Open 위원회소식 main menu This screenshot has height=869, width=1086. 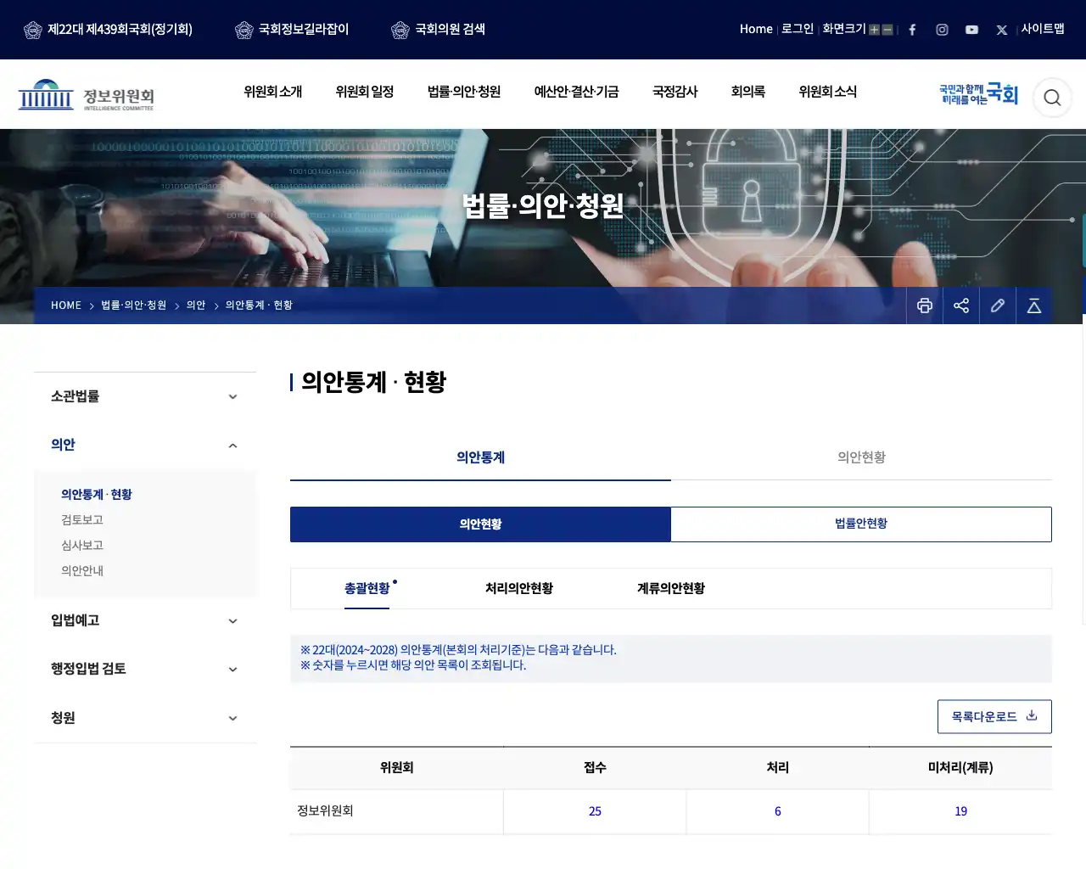(x=827, y=92)
